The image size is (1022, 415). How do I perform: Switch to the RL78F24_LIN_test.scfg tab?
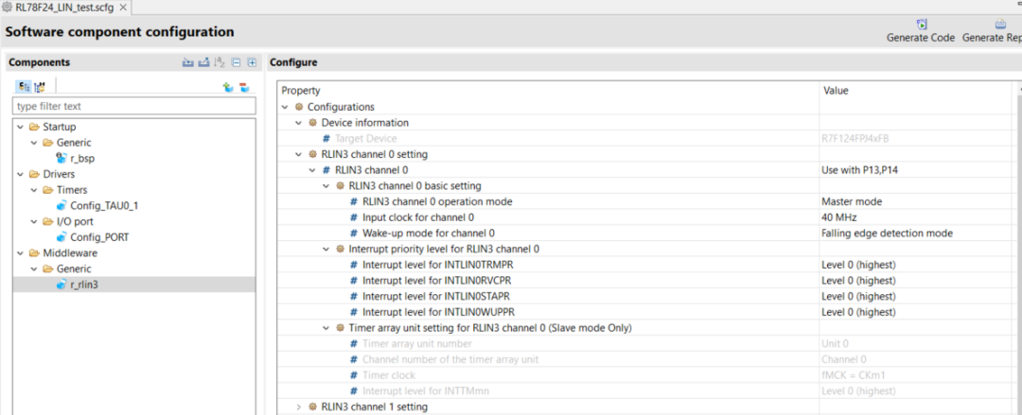(x=64, y=8)
